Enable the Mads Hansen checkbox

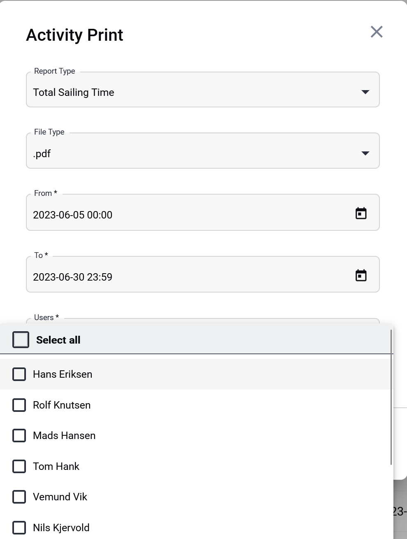click(x=19, y=435)
